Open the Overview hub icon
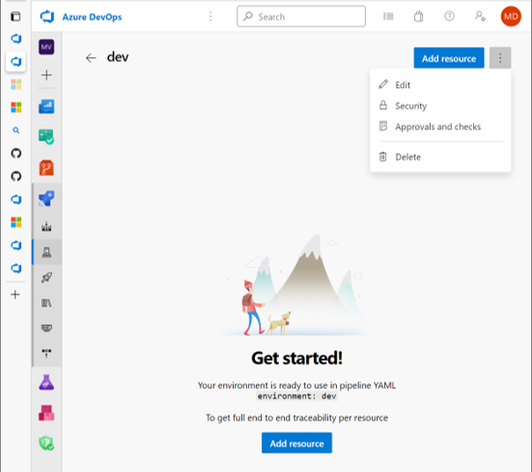Screen dimensions: 532x472 [46, 106]
